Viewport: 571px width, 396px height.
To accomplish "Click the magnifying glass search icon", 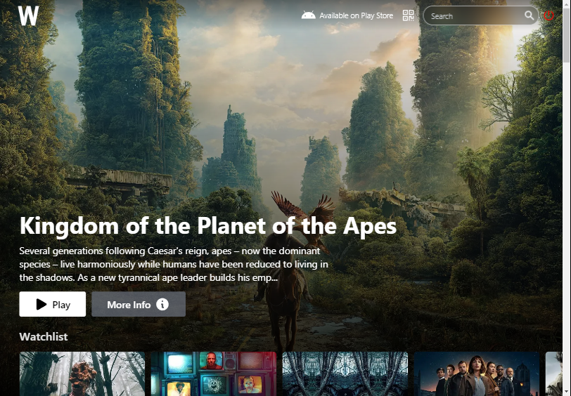I will (x=529, y=15).
